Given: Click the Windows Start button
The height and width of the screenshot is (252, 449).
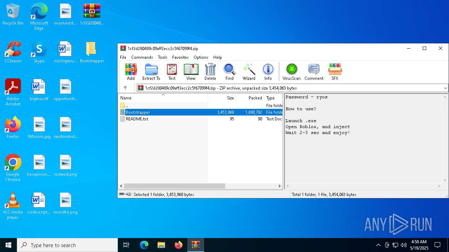Looking at the screenshot, I should pyautogui.click(x=8, y=245).
